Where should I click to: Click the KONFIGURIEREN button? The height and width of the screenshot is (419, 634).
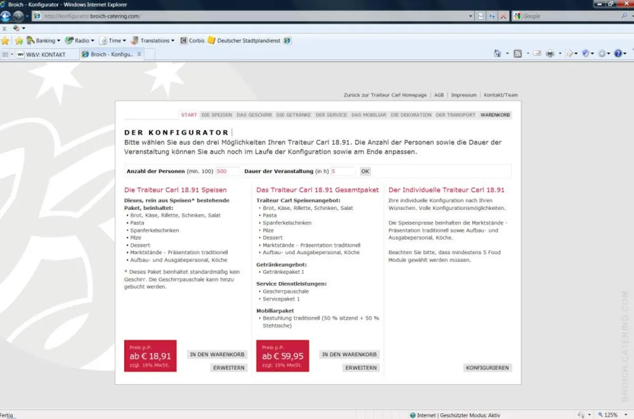(487, 368)
